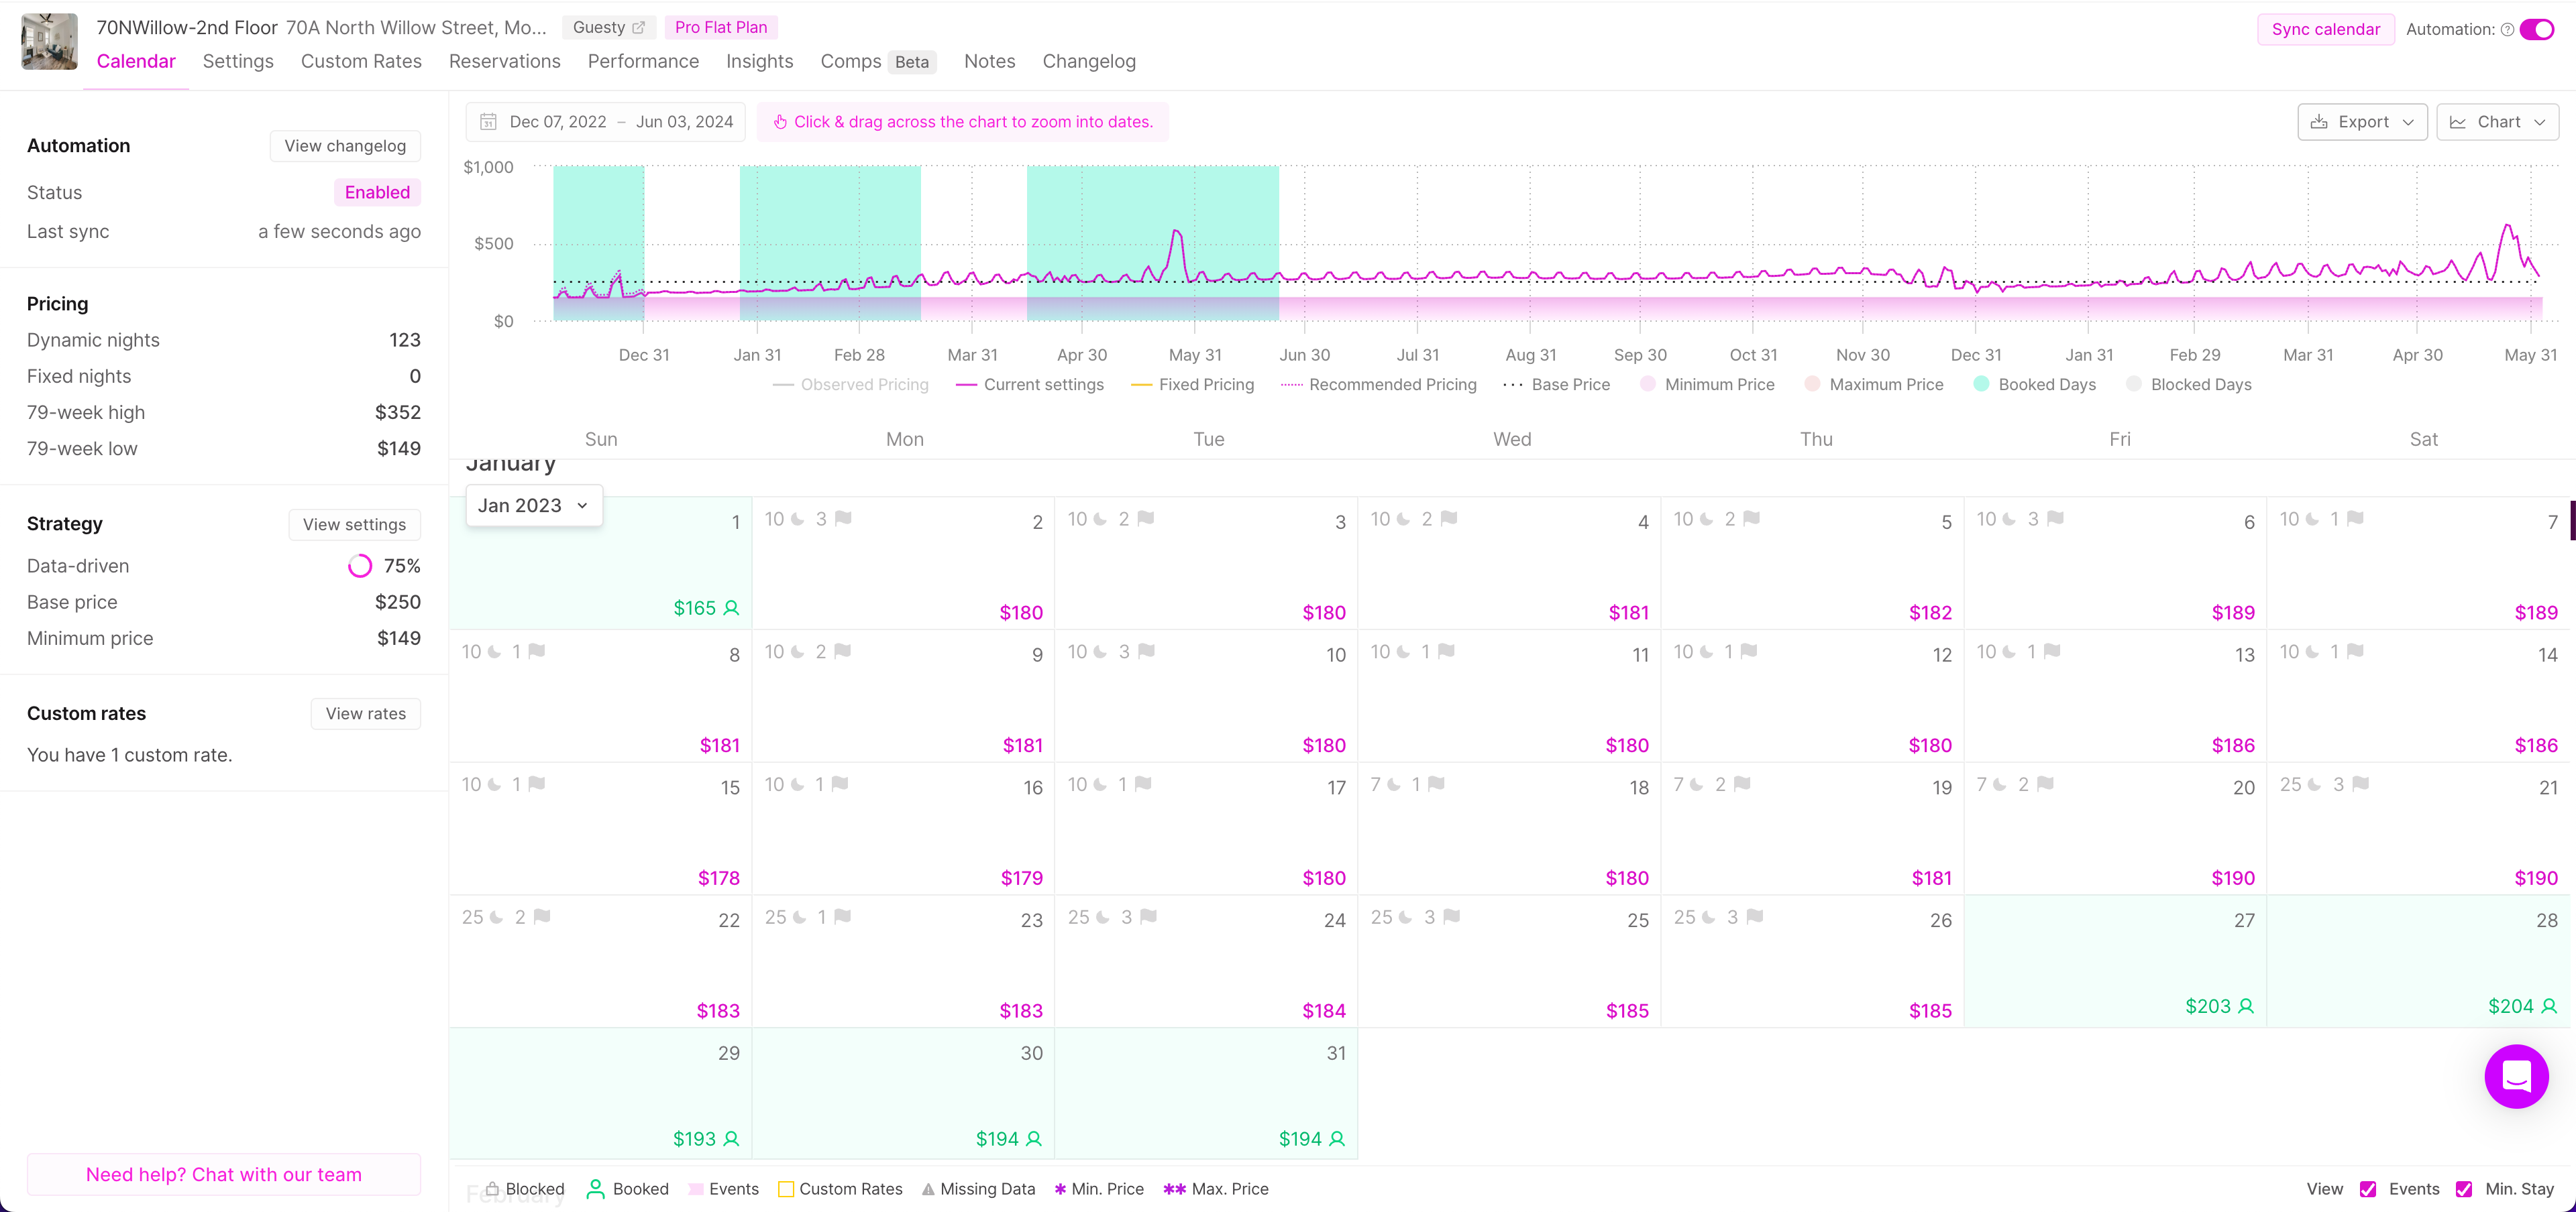2576x1212 pixels.
Task: Toggle the Automation switch off
Action: (2537, 30)
